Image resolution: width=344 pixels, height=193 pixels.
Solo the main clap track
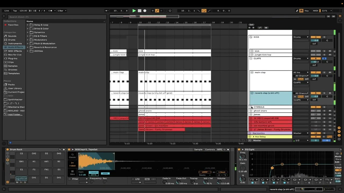(x=324, y=72)
